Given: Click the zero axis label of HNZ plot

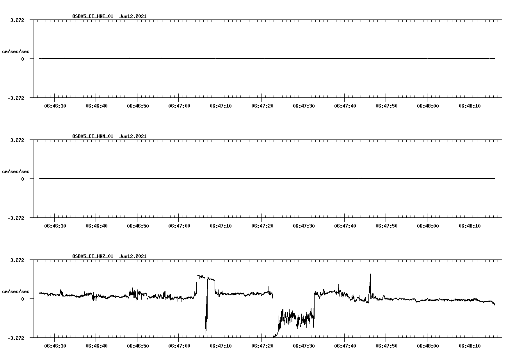Looking at the screenshot, I should click(x=23, y=299).
